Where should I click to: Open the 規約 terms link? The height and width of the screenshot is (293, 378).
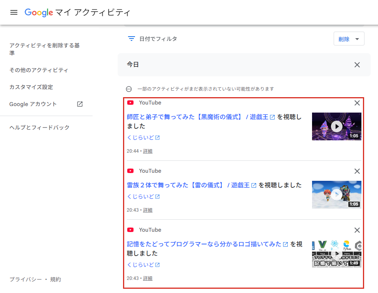pos(56,280)
